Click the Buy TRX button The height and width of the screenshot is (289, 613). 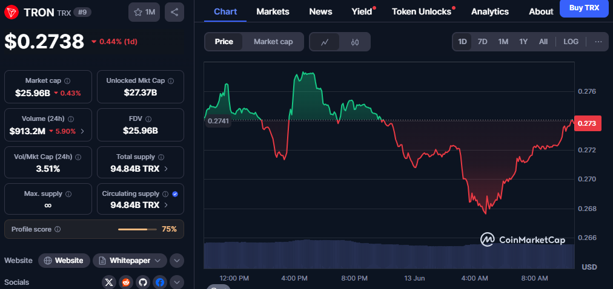point(584,8)
